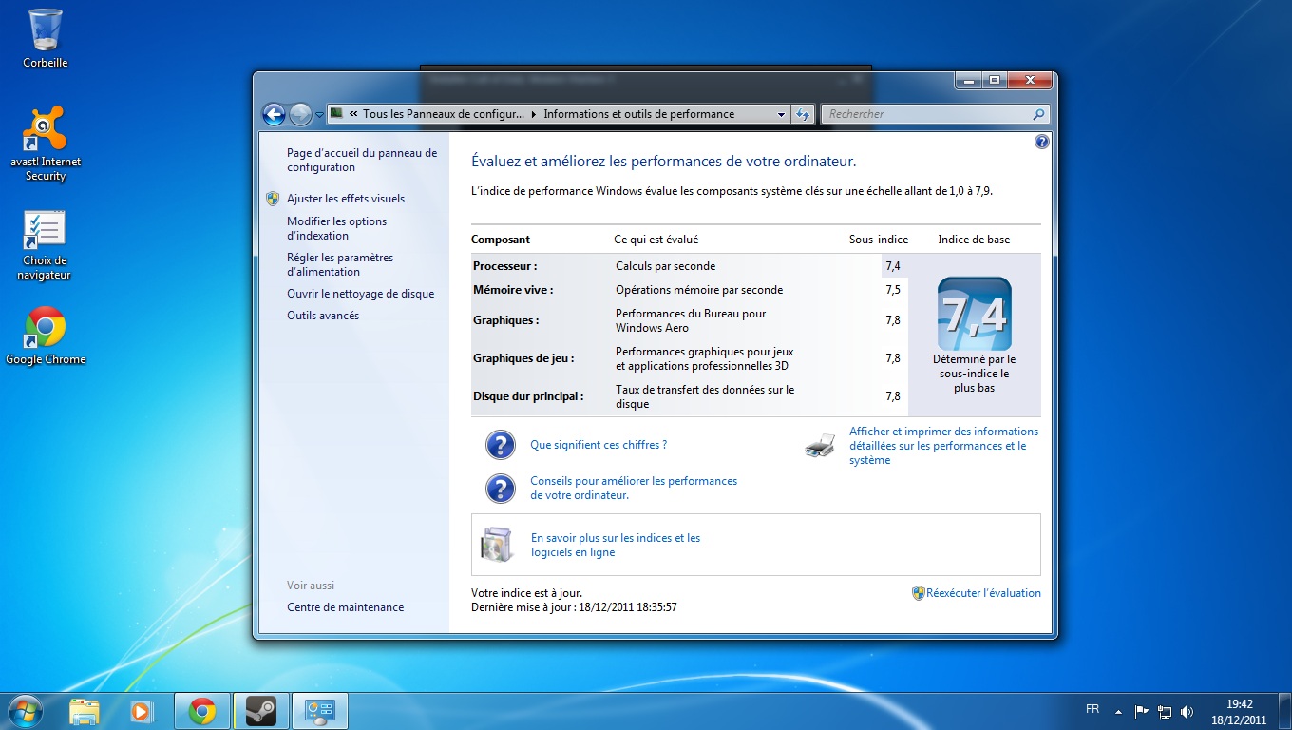Click 'Tous les Panneaux de configur...' breadcrumb
This screenshot has width=1292, height=730.
[443, 114]
